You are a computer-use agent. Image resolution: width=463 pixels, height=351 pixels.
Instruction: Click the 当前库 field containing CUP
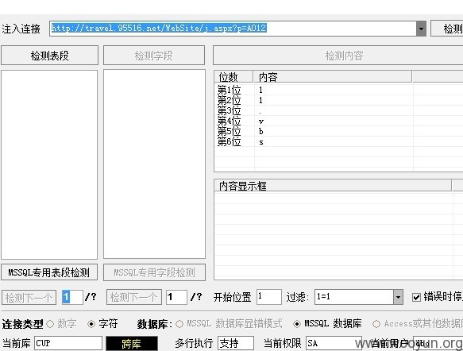(68, 343)
